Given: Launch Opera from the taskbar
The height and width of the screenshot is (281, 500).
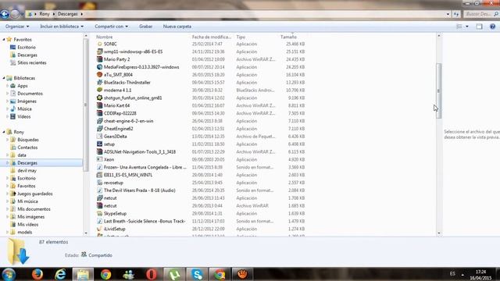Looking at the screenshot, I should click(x=152, y=274).
